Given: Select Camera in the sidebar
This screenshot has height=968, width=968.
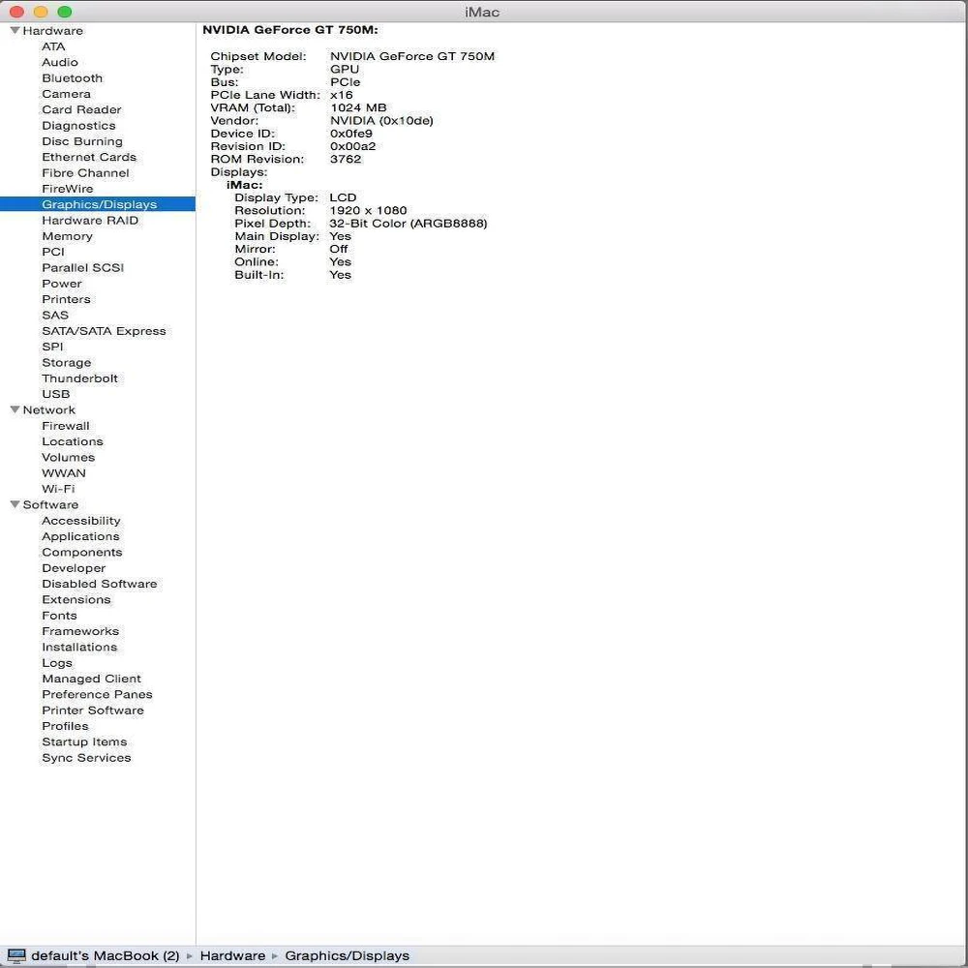Looking at the screenshot, I should [x=66, y=94].
